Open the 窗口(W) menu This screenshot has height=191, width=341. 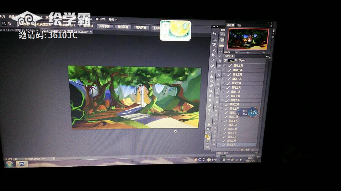(101, 19)
